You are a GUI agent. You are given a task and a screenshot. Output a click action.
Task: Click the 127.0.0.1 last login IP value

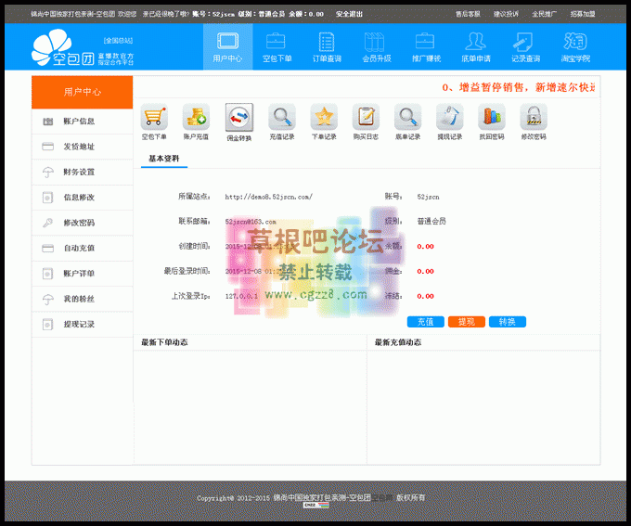(241, 296)
